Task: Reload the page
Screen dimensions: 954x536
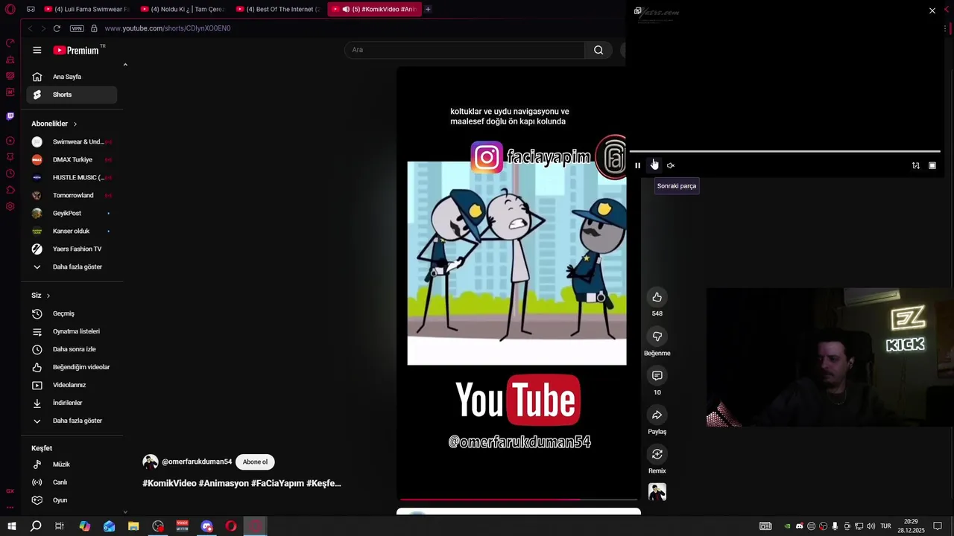Action: coord(57,28)
